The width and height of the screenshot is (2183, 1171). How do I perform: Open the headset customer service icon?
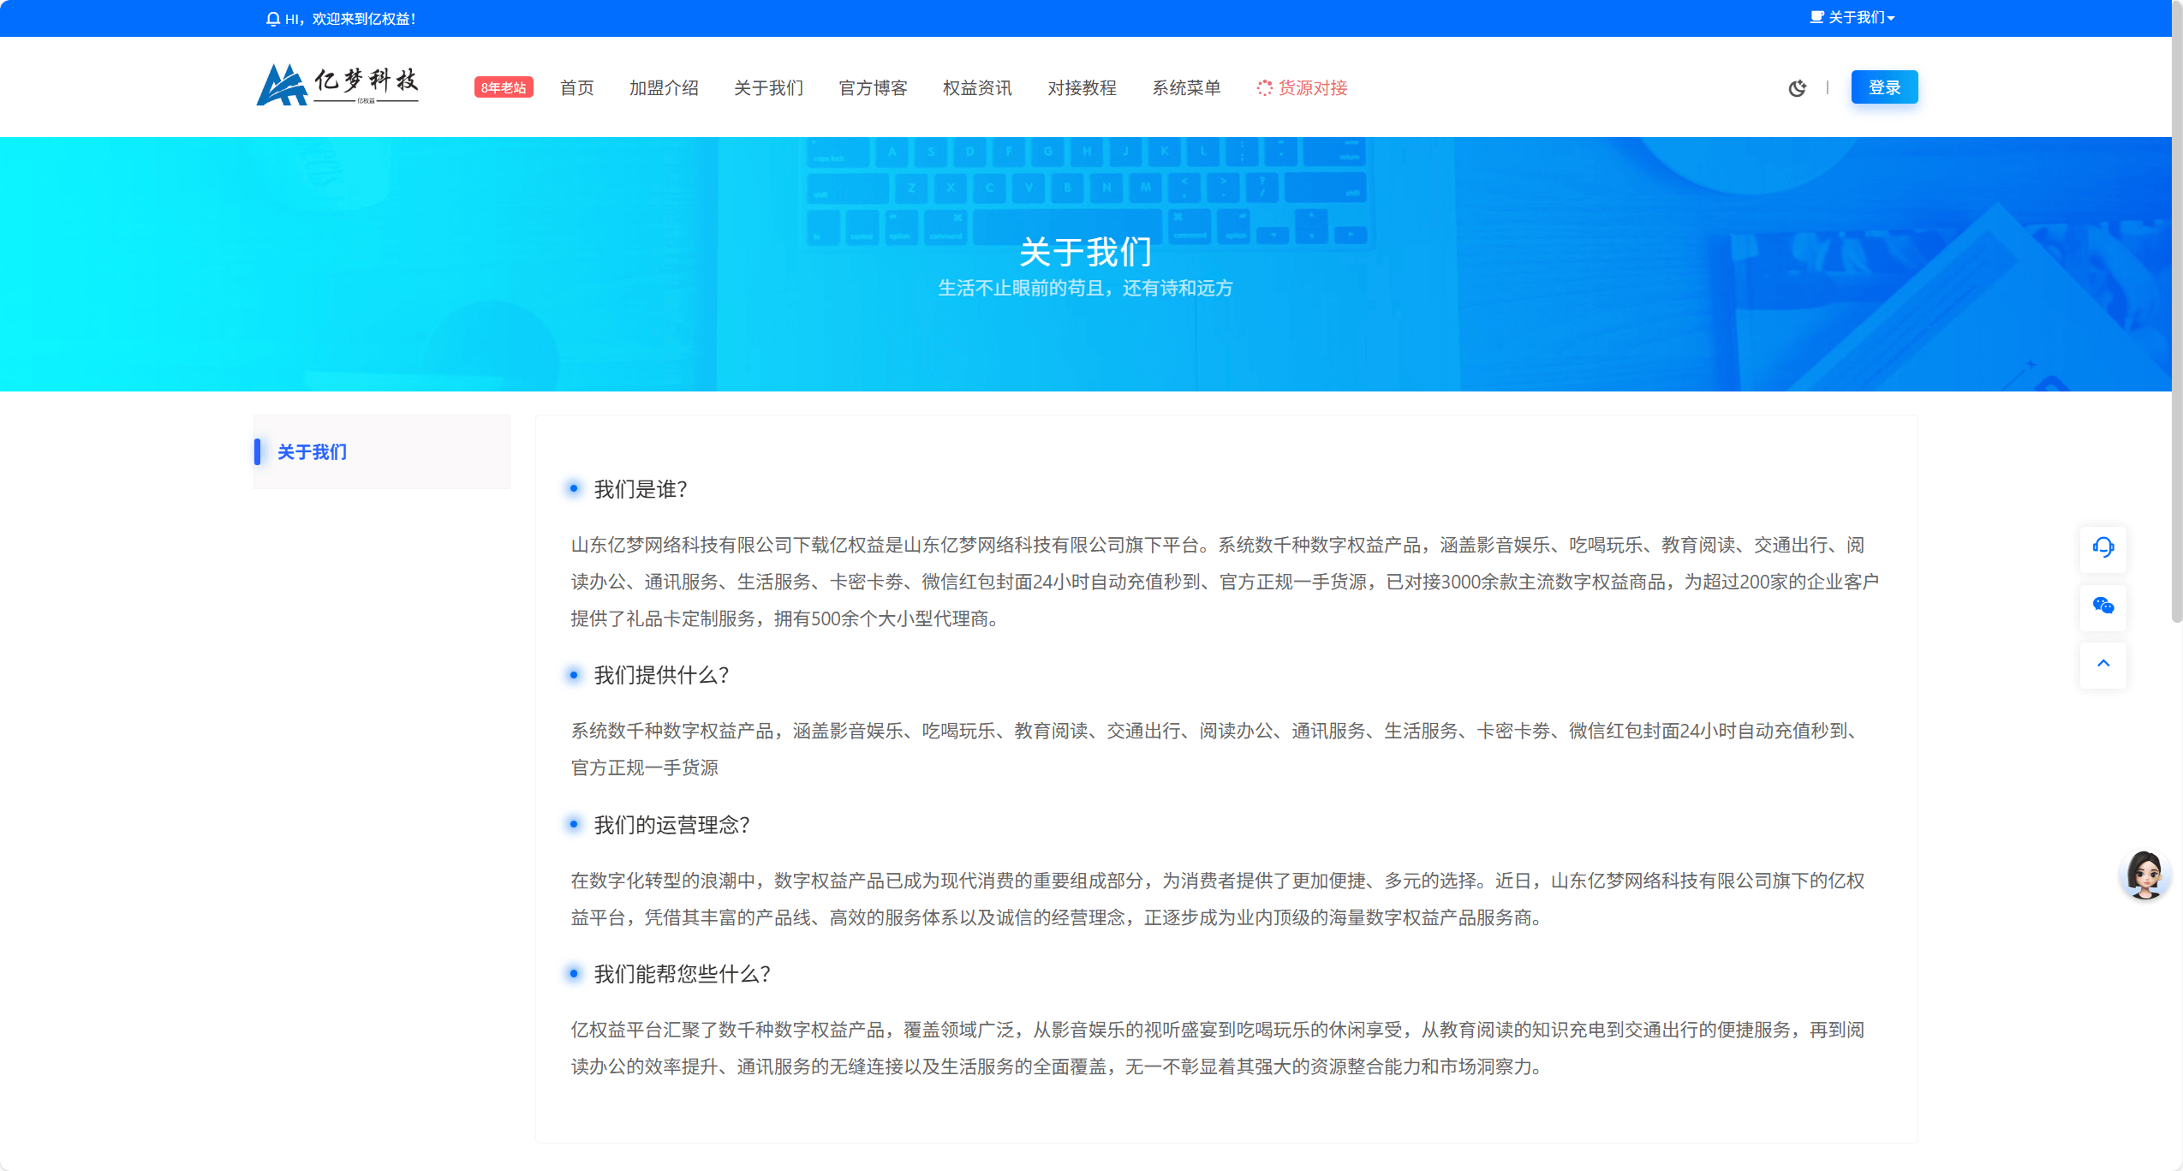click(x=2102, y=548)
